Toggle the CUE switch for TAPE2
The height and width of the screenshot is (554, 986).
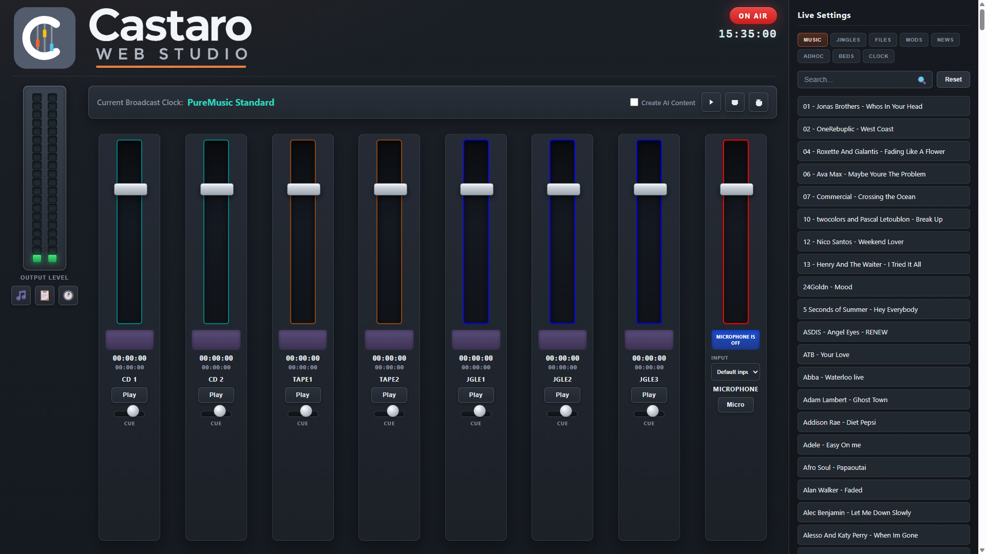(x=389, y=411)
